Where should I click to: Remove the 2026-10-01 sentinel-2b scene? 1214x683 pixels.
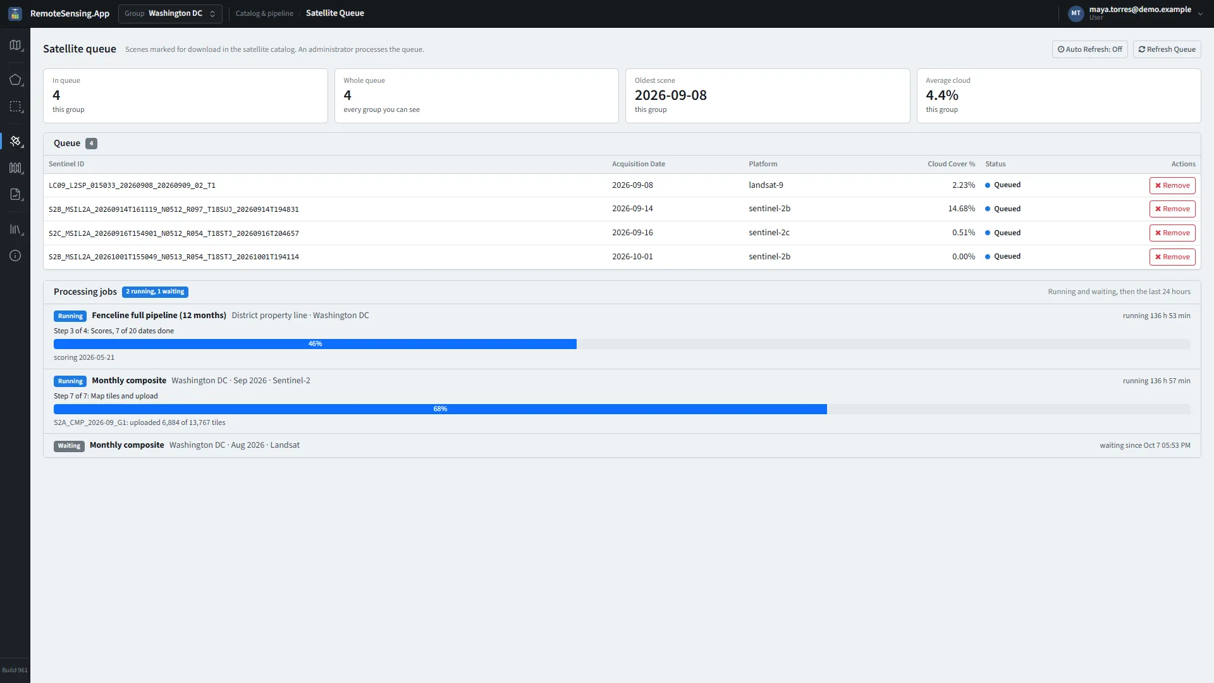tap(1172, 257)
